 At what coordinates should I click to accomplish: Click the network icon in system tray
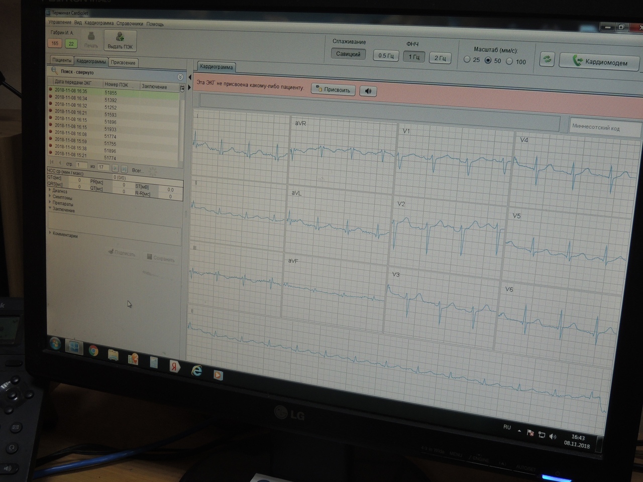coord(542,435)
